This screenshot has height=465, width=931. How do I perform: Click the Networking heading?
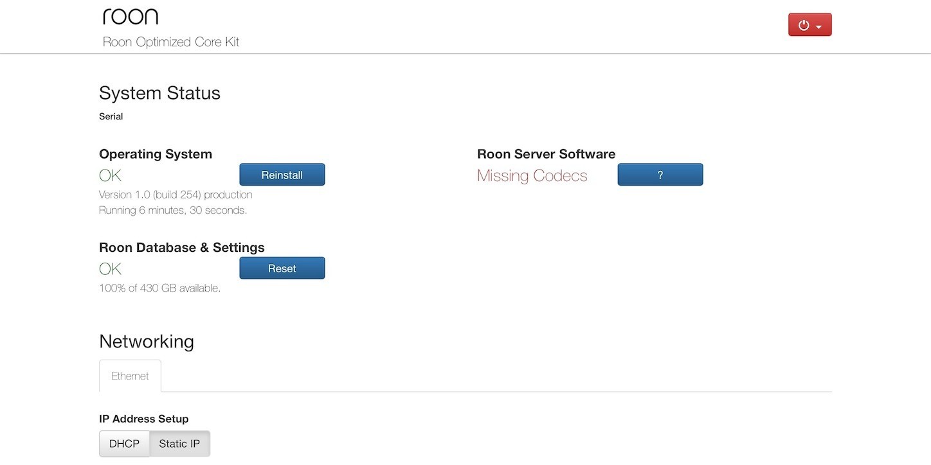[x=147, y=341]
